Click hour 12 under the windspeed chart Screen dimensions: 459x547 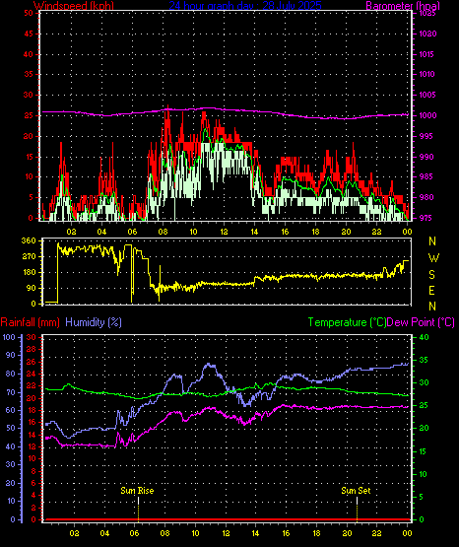click(x=224, y=232)
